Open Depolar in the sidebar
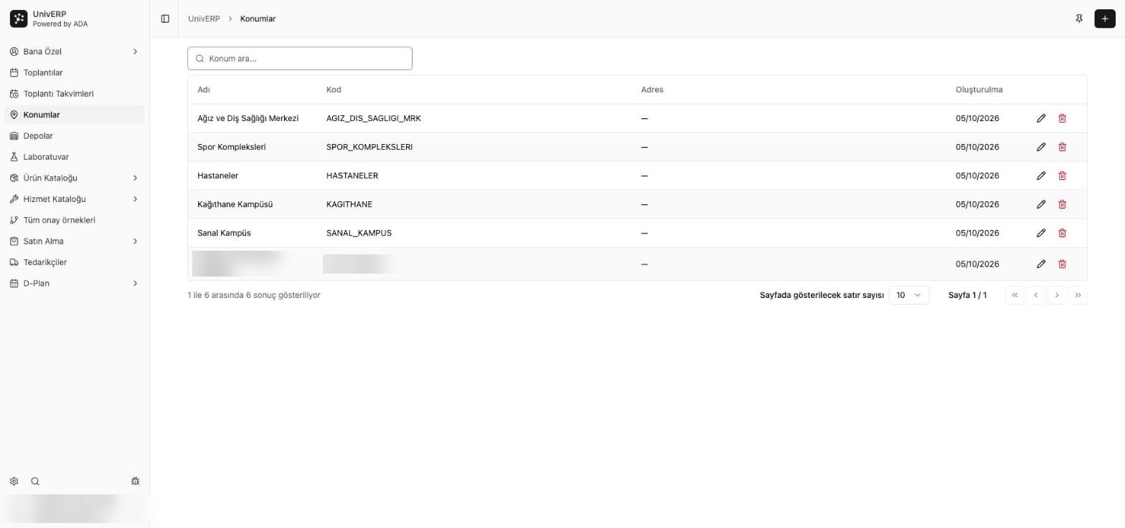This screenshot has width=1125, height=528. [x=75, y=136]
